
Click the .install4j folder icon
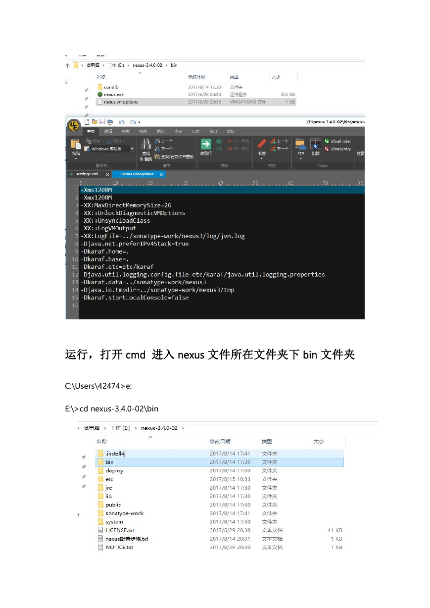tap(100, 454)
